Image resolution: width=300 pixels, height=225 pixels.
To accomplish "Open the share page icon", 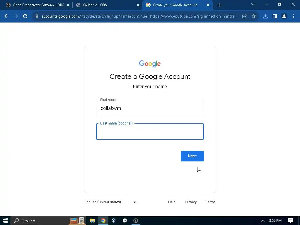I will click(244, 16).
